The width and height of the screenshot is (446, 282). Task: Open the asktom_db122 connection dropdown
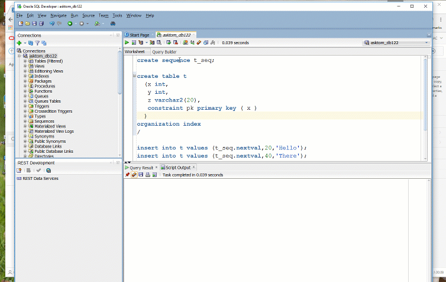426,42
